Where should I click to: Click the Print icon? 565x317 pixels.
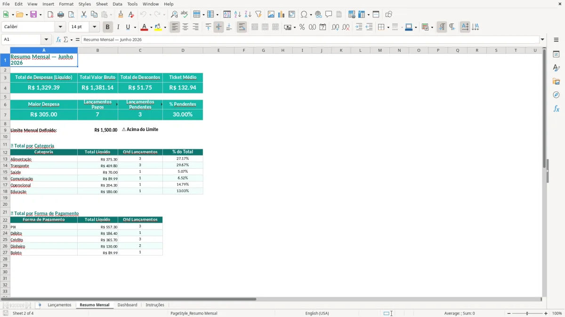61,15
